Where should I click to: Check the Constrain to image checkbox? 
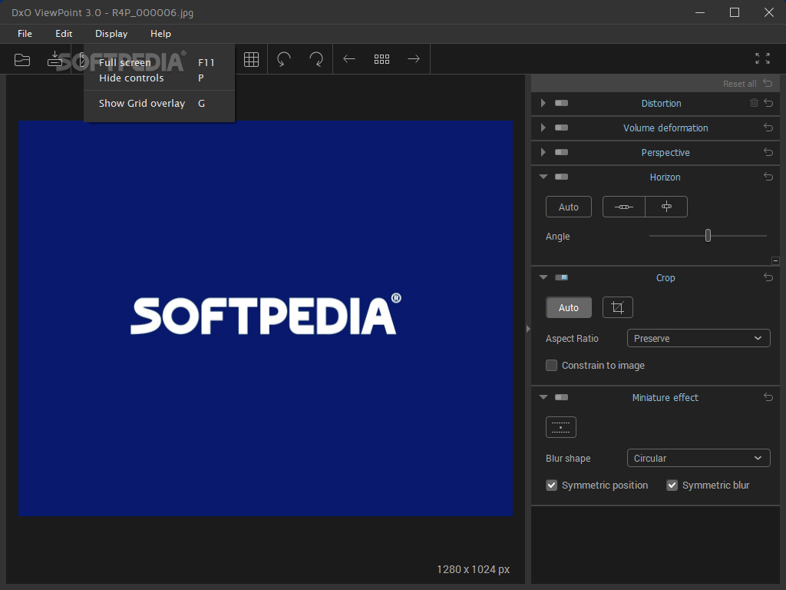(x=551, y=365)
